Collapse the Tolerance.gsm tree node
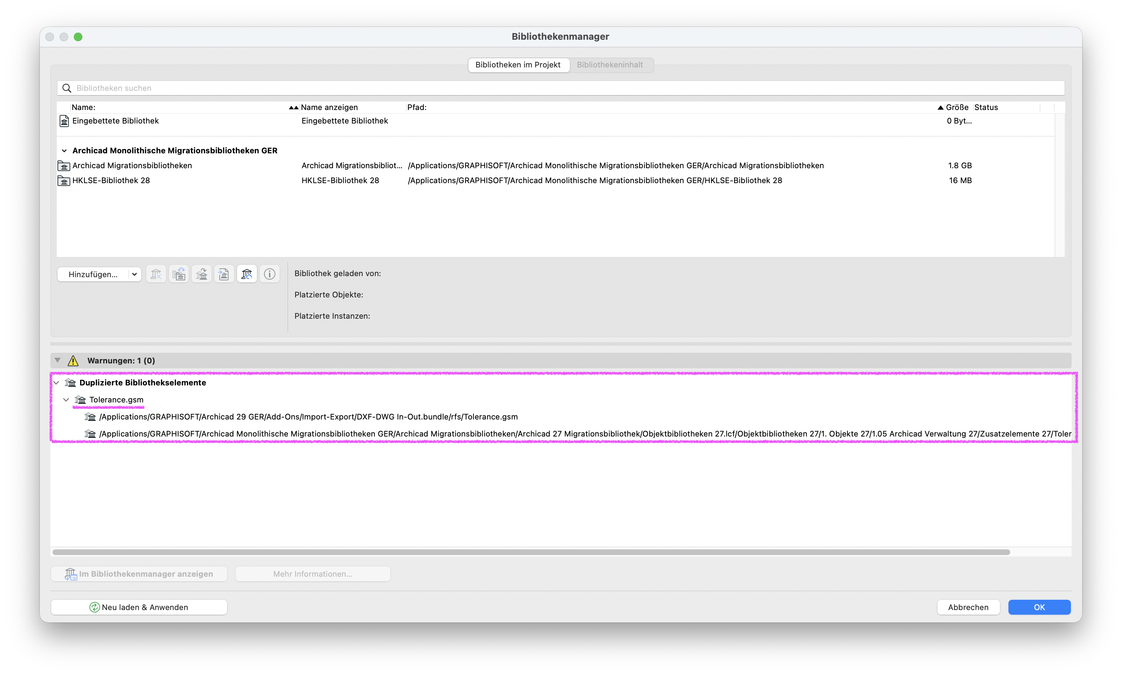This screenshot has width=1122, height=675. point(66,400)
